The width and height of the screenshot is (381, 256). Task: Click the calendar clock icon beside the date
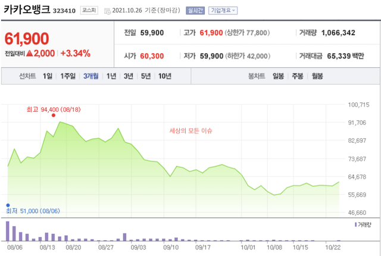tap(107, 11)
